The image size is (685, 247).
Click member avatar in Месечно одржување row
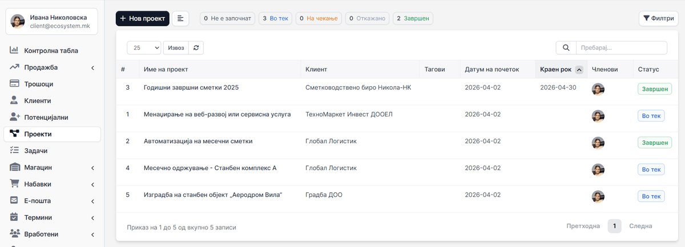click(598, 169)
